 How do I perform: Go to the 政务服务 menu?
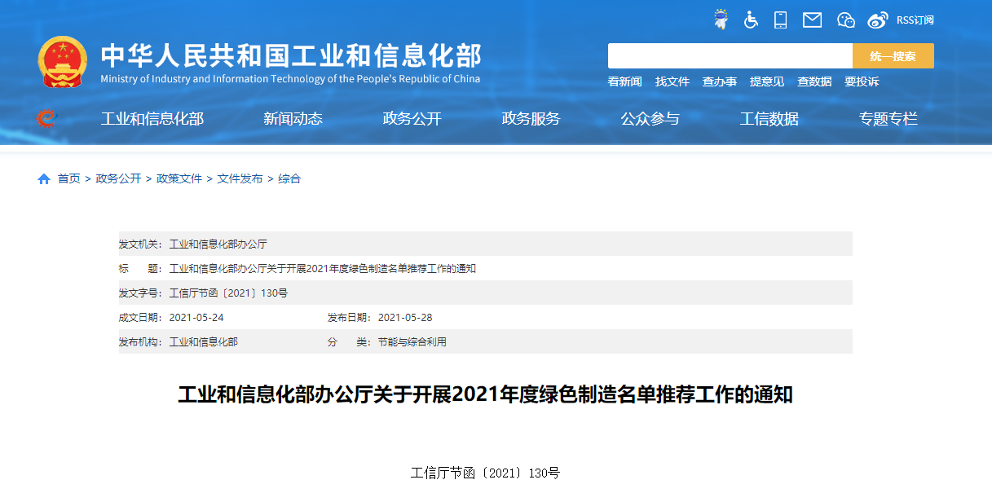click(531, 119)
